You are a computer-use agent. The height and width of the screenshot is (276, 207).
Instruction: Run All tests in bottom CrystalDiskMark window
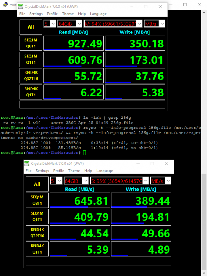coord(37,184)
